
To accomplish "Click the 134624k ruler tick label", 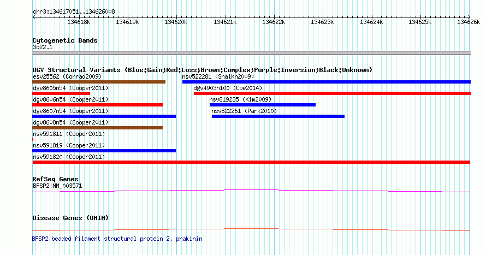I will [x=371, y=22].
